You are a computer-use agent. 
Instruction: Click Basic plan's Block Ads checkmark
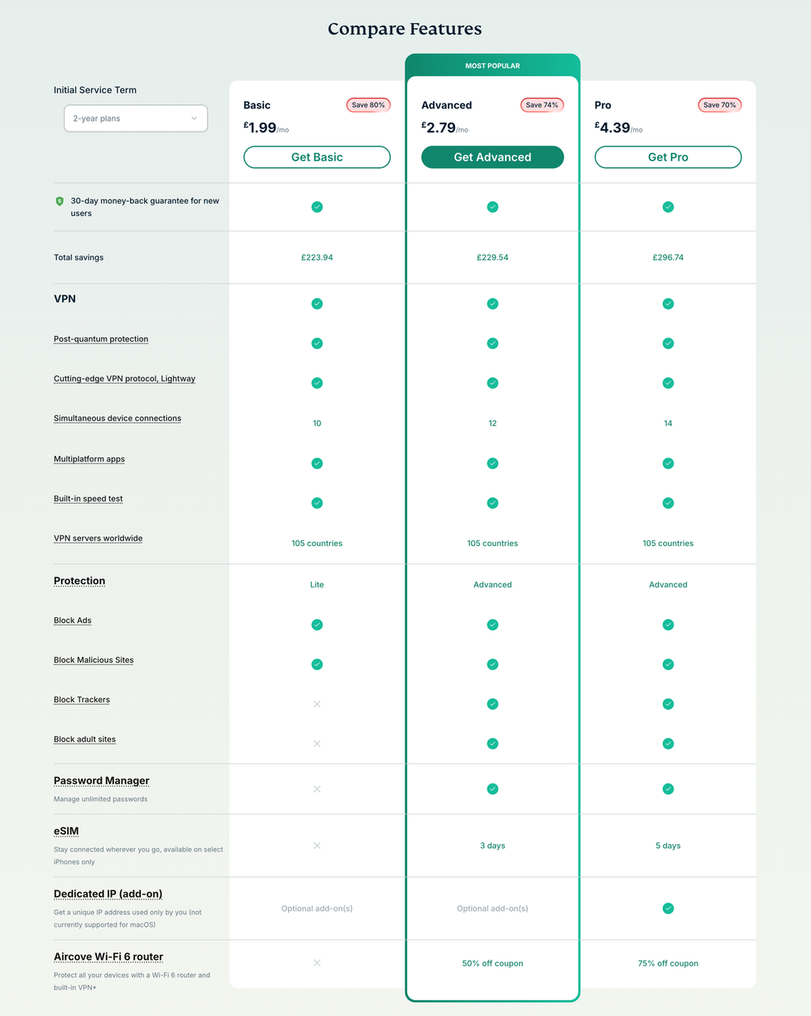pos(317,625)
